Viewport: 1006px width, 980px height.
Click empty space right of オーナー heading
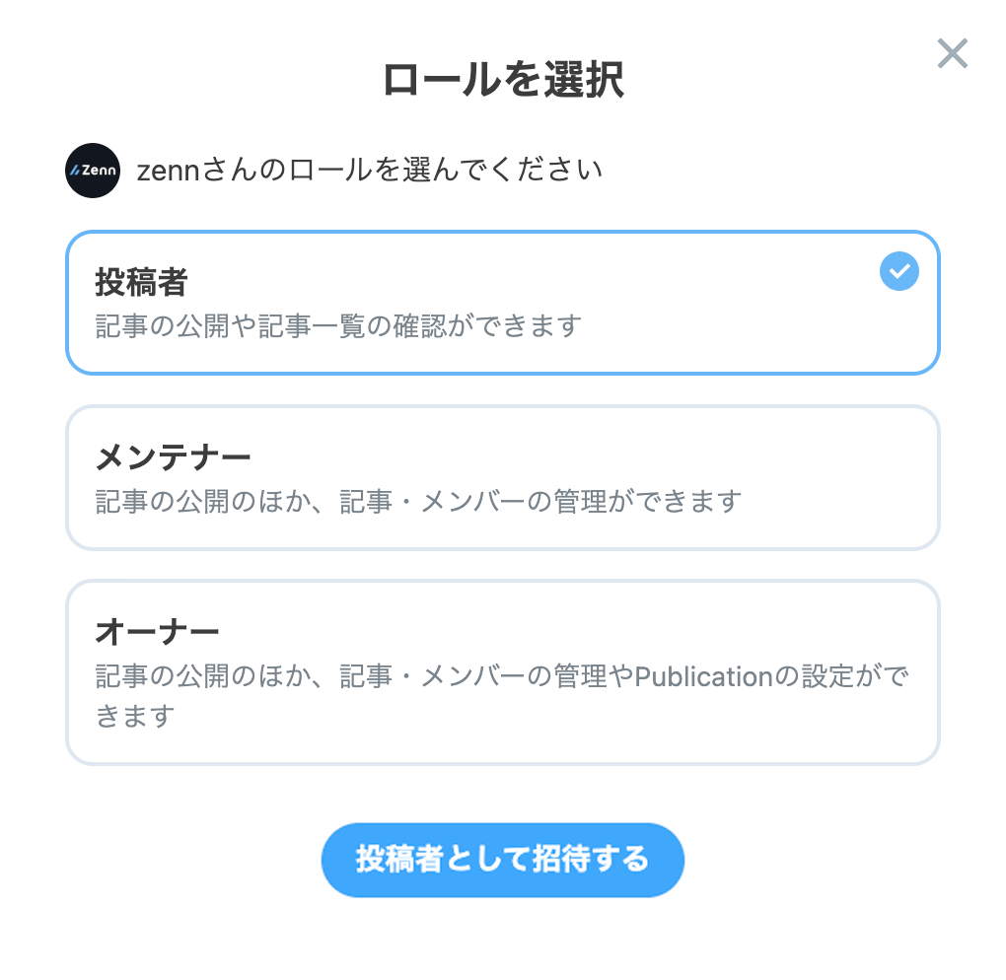click(x=592, y=631)
